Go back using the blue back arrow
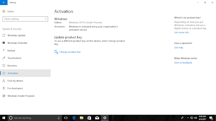This screenshot has height=121, width=216. click(4, 2)
